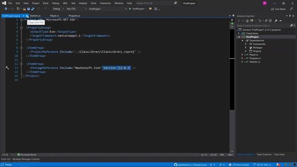Open the document tabs overflow dropdown
The image size is (297, 167).
tap(230, 16)
